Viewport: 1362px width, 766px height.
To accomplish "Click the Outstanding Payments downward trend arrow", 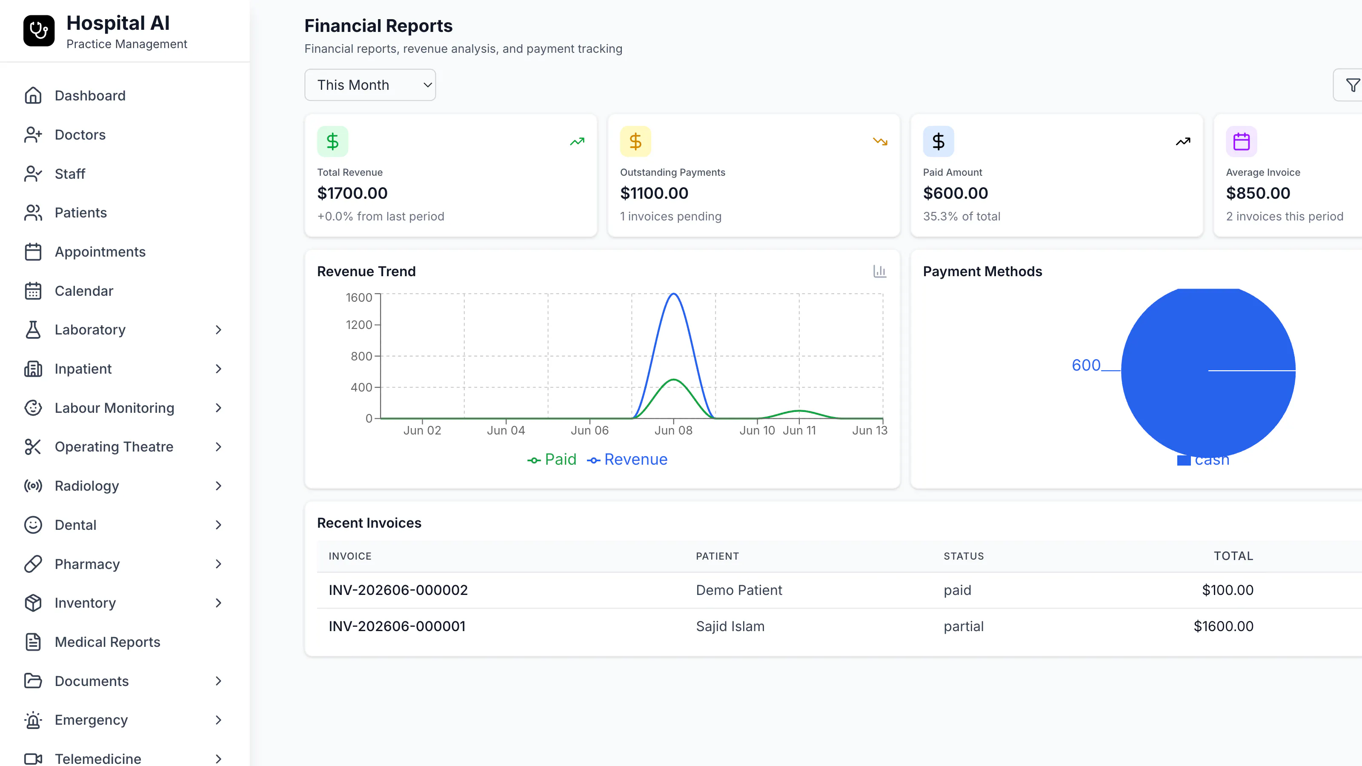I will point(880,142).
